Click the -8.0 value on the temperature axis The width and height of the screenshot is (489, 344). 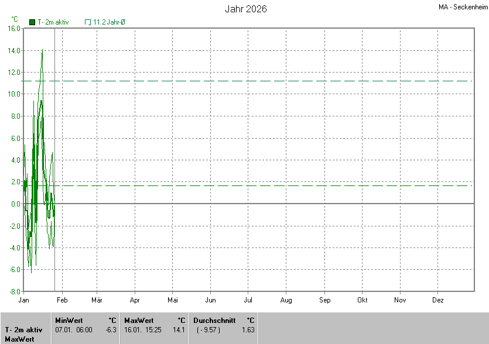click(x=14, y=291)
